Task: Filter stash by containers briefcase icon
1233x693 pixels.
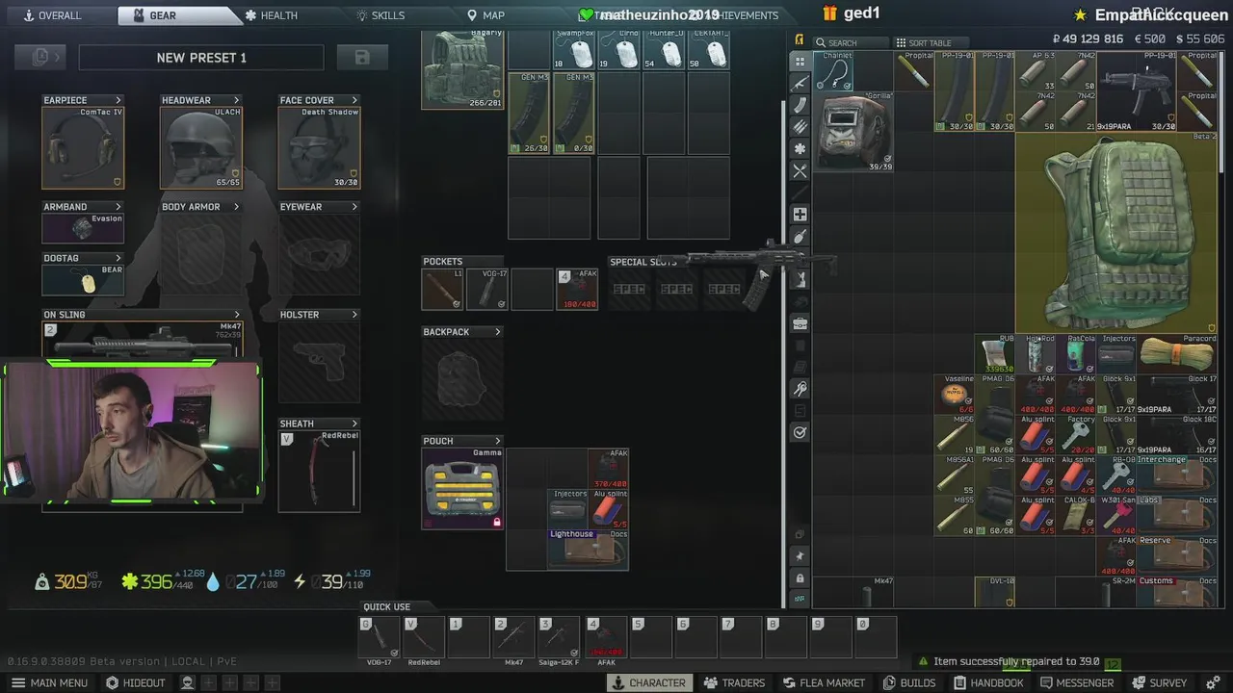Action: (x=800, y=323)
